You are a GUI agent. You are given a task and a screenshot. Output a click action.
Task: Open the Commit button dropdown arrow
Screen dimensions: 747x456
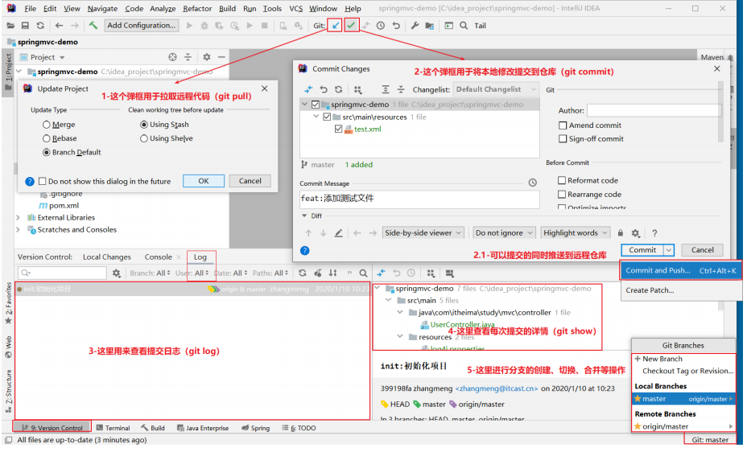tap(669, 250)
